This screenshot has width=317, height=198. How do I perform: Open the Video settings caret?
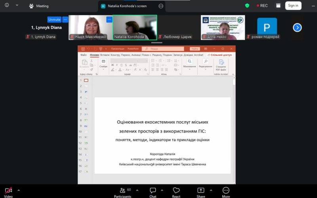pyautogui.click(x=19, y=190)
